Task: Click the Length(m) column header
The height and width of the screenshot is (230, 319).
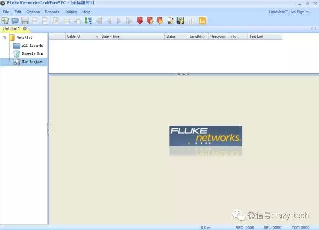Action: [198, 36]
